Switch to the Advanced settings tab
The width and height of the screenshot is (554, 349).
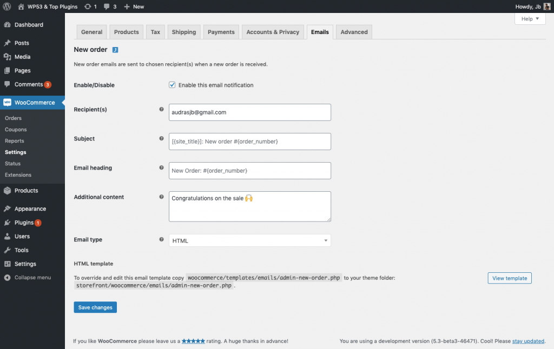[x=354, y=32]
